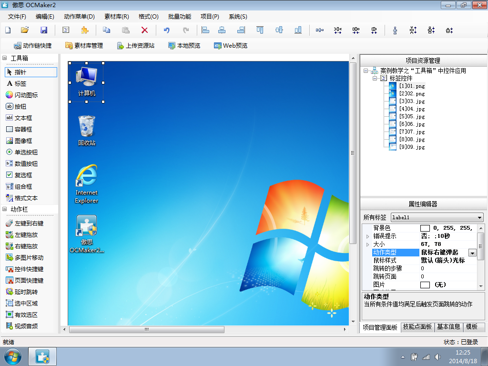
Task: Click the 本地预览 button
Action: pyautogui.click(x=184, y=46)
